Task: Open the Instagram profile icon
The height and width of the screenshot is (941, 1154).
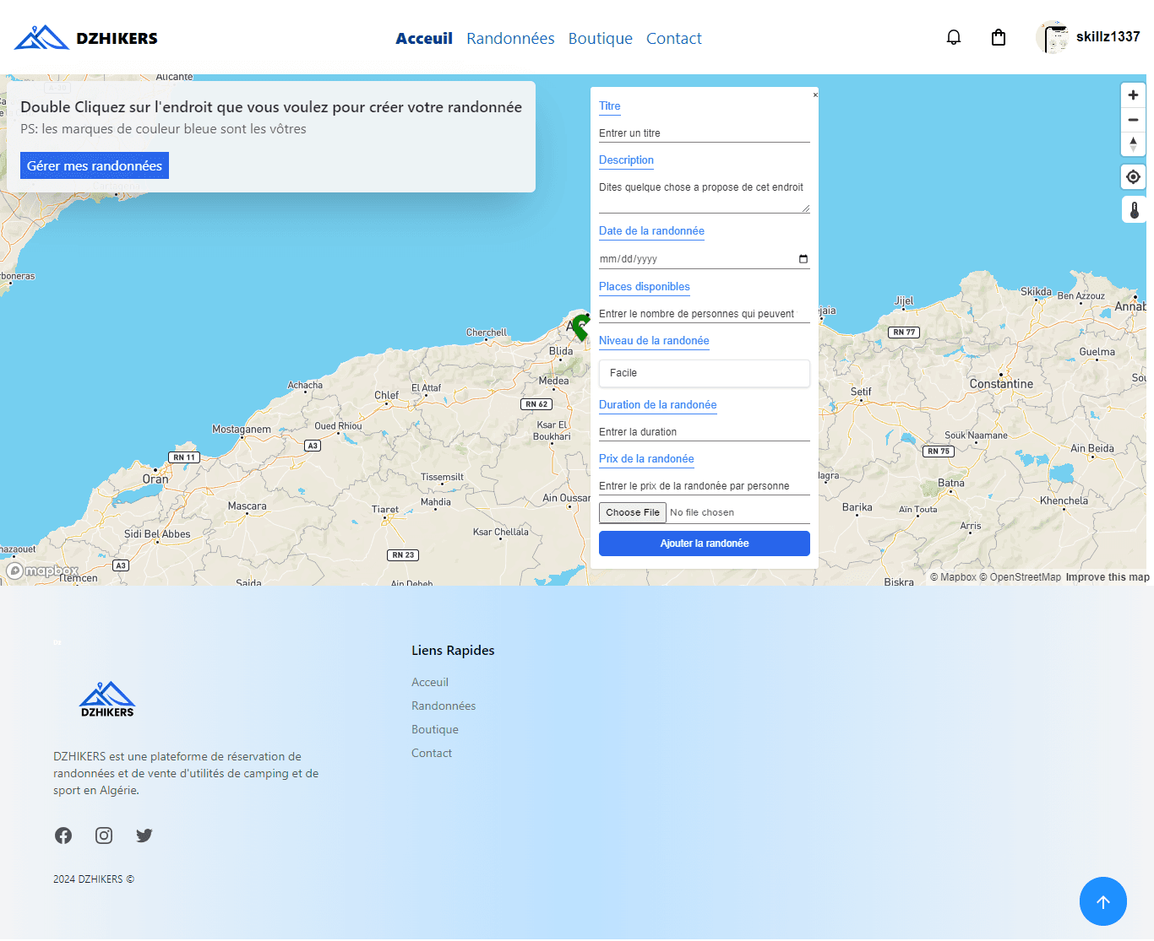Action: tap(104, 836)
